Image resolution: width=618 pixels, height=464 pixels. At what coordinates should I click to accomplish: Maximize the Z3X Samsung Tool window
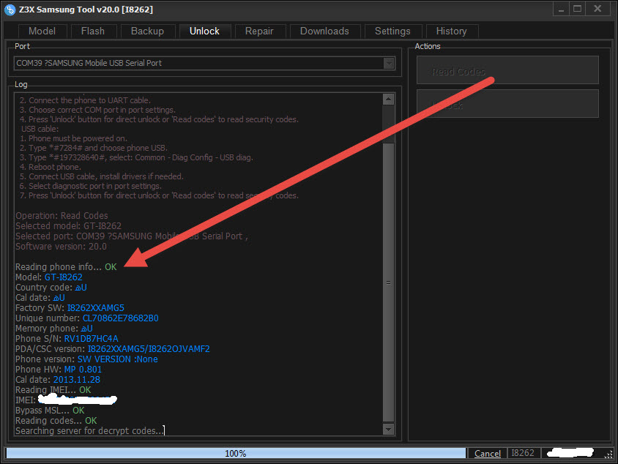[578, 9]
